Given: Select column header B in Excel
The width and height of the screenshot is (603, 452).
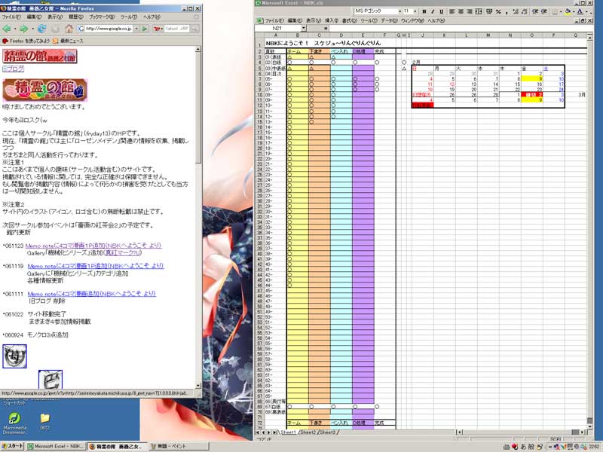Looking at the screenshot, I should [297, 35].
